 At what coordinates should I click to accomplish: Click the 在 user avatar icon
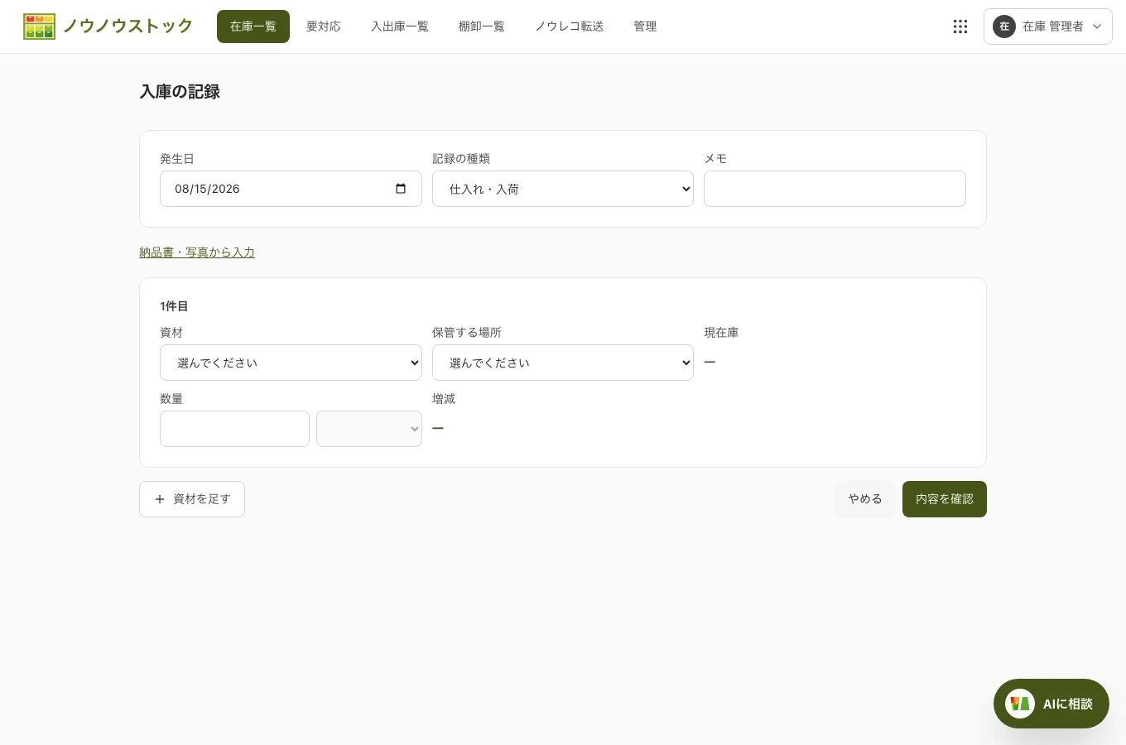1004,26
